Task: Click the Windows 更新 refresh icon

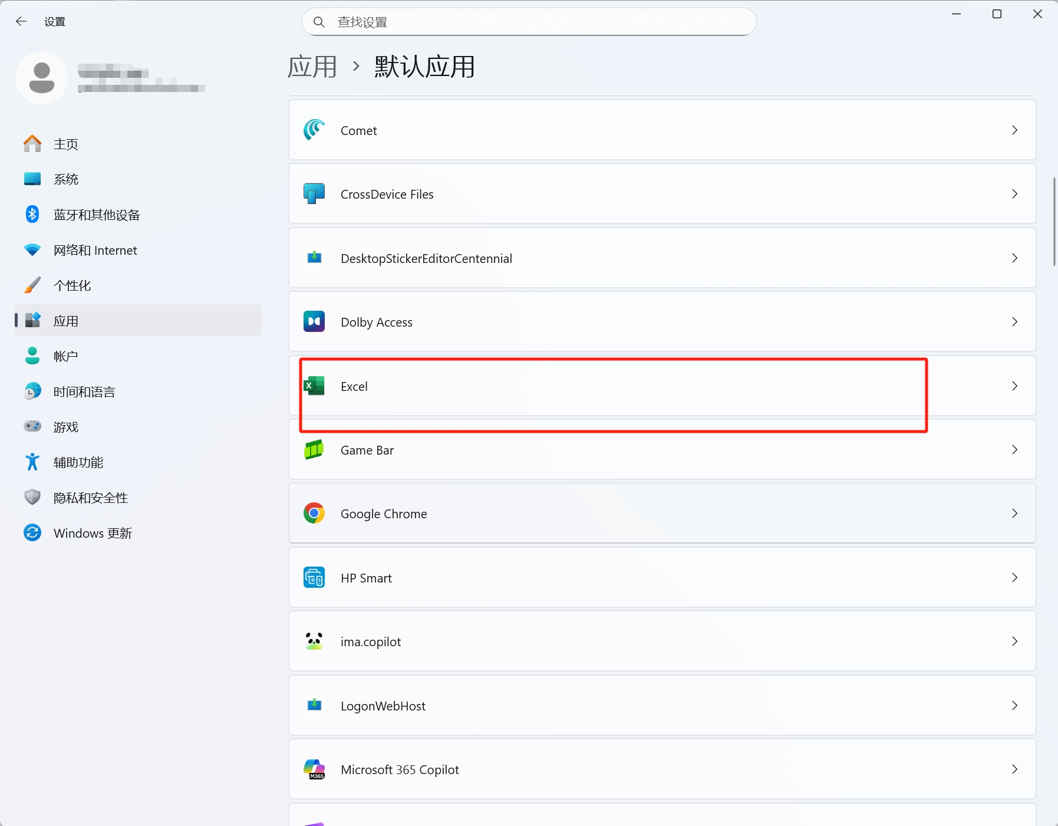Action: (32, 532)
